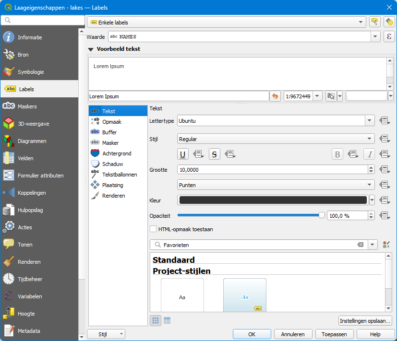Viewport: 397px width, 341px height.
Task: Switch style list to icon view
Action: 156,320
